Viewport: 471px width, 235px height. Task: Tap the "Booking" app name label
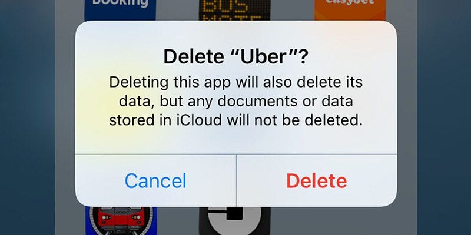tap(120, 3)
